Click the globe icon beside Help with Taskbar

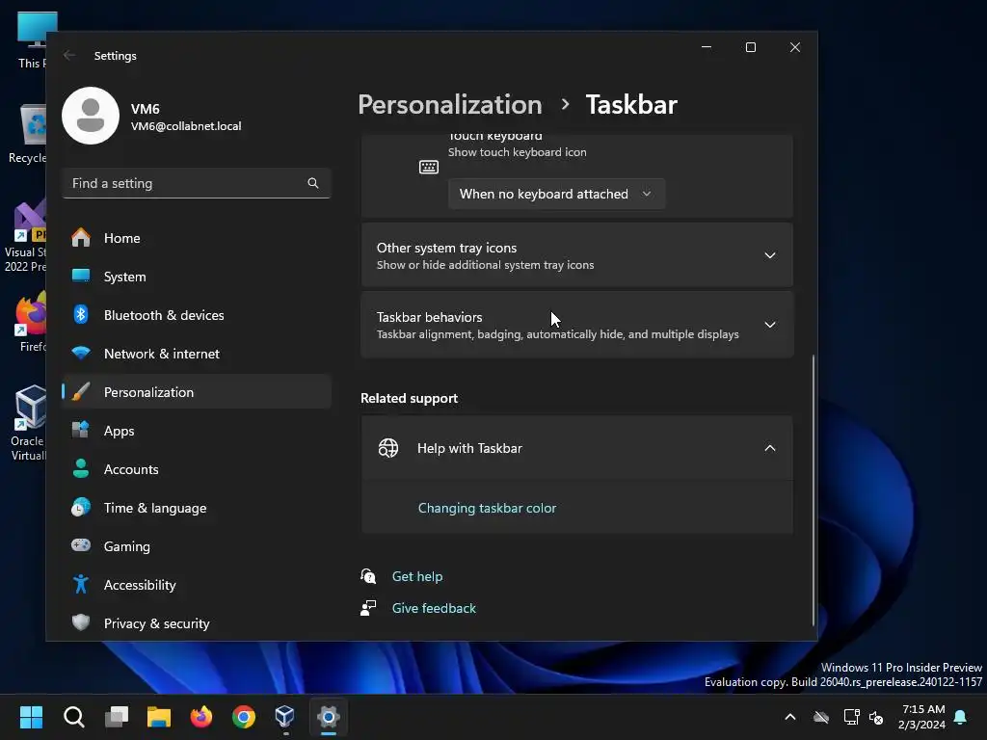388,448
